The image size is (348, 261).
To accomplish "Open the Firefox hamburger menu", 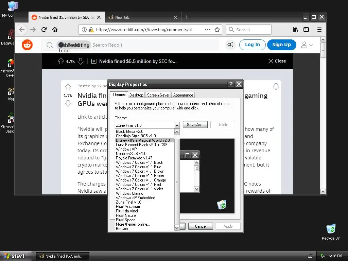I will [319, 30].
